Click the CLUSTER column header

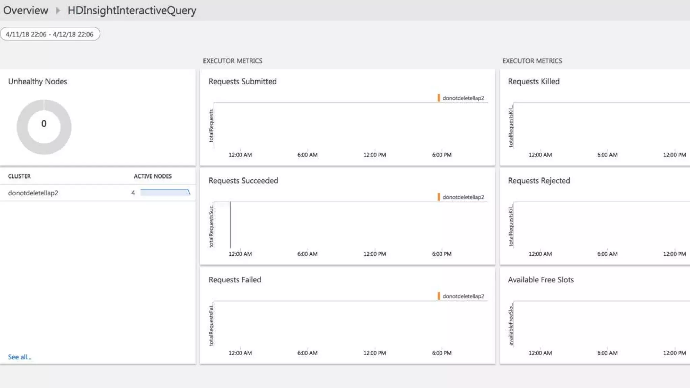coord(19,176)
